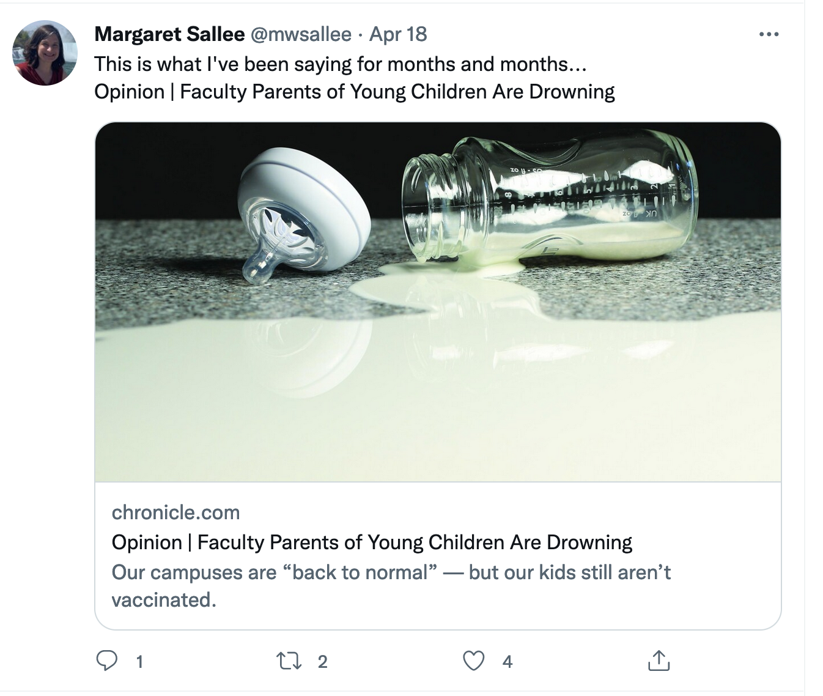The width and height of the screenshot is (823, 696).
Task: Like the tweet with the heart icon
Action: point(473,661)
